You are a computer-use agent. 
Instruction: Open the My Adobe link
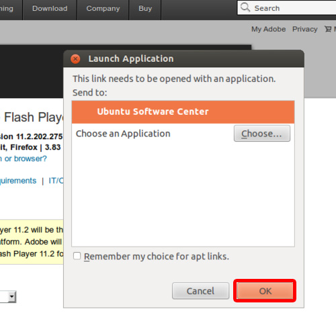(x=268, y=29)
